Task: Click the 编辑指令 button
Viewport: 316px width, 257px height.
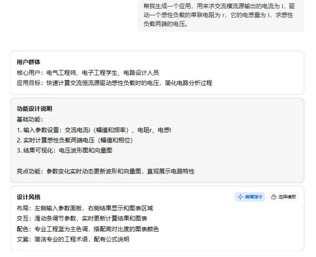Action: (x=250, y=197)
